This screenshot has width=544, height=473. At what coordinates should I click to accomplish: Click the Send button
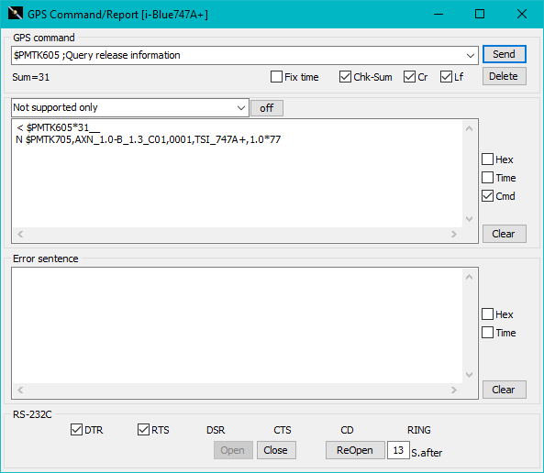[505, 54]
